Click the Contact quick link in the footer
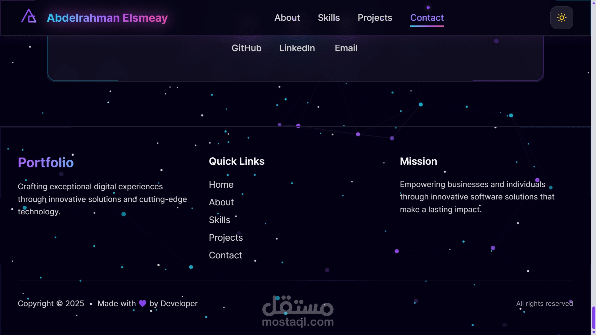 pos(225,255)
